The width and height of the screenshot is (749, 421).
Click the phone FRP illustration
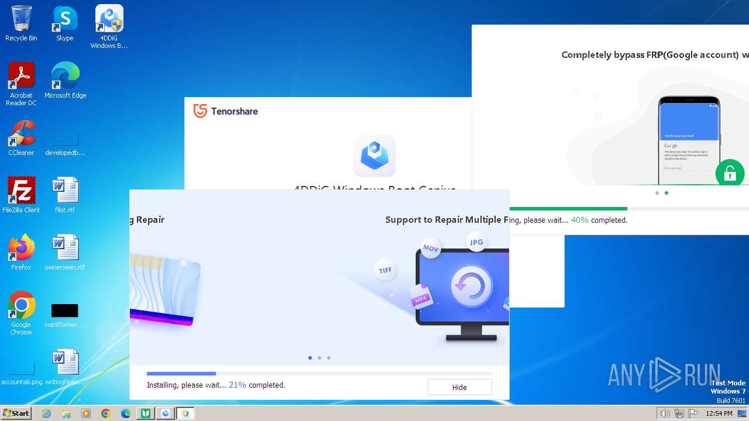click(x=689, y=140)
